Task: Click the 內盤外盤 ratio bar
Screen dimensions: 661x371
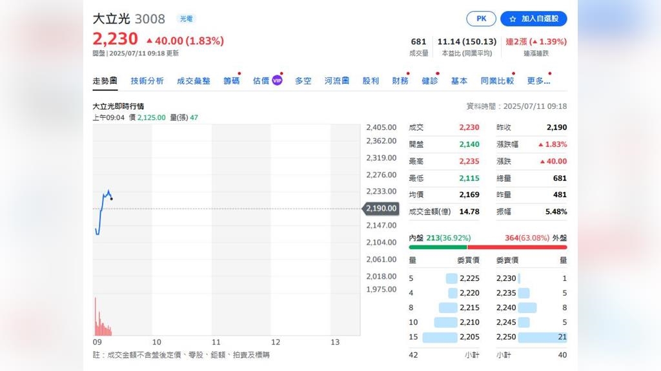Action: click(x=488, y=247)
